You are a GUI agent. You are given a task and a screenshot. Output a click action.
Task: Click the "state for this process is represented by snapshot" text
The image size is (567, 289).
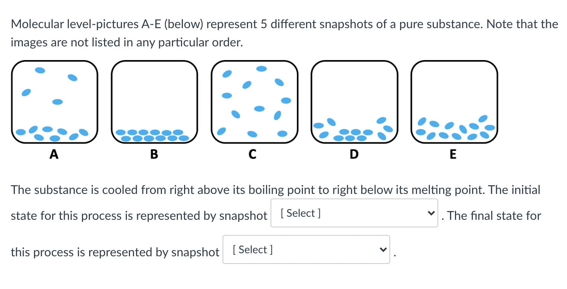tap(139, 216)
